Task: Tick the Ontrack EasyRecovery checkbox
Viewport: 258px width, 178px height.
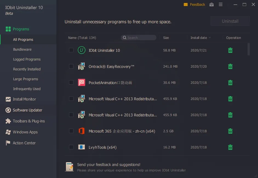Action: (71, 66)
